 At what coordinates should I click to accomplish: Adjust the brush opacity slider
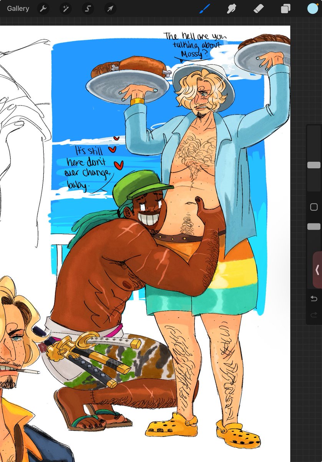click(314, 227)
